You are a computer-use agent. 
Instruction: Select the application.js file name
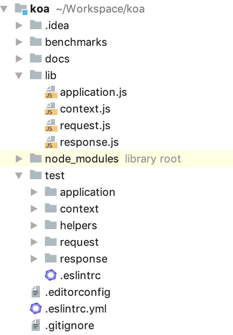[x=94, y=92]
